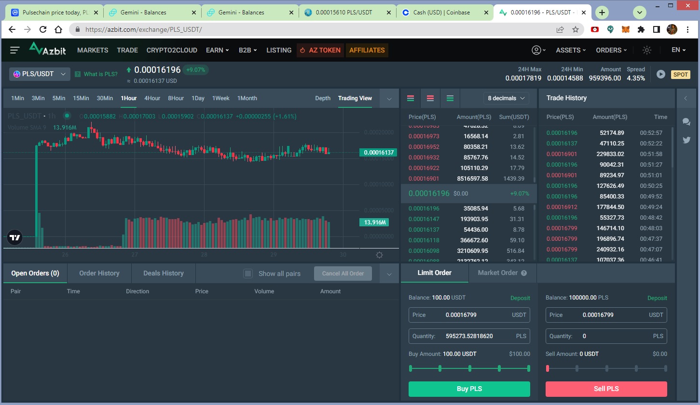Click the Buy PLS button

click(469, 389)
